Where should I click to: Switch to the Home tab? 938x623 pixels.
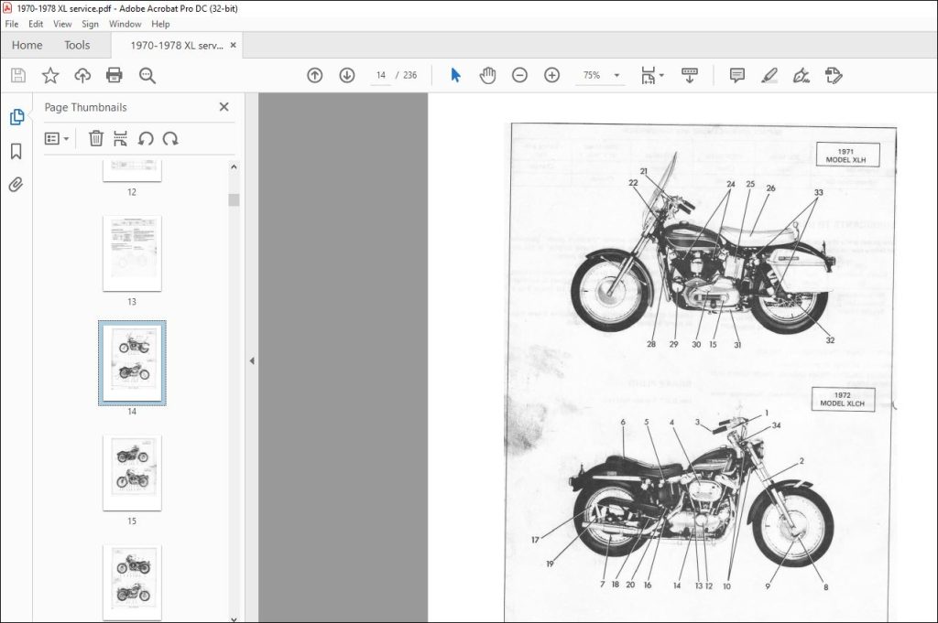(x=27, y=46)
